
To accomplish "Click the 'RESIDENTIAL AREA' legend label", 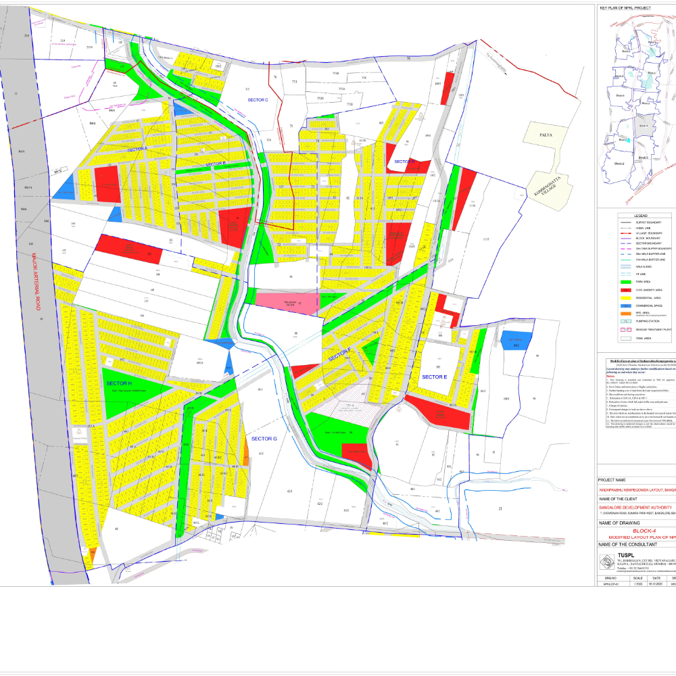I will 648,298.
